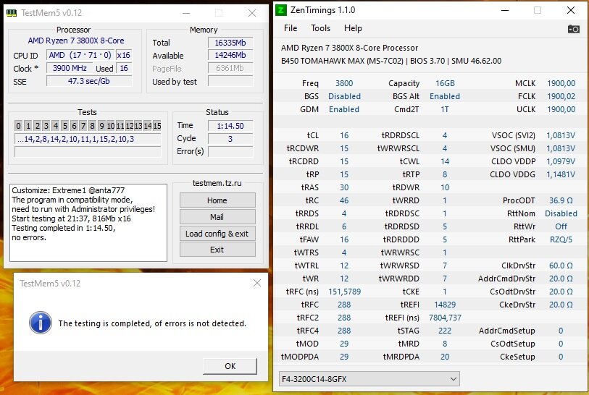
Task: Click the tREFI value 14829
Action: [445, 305]
